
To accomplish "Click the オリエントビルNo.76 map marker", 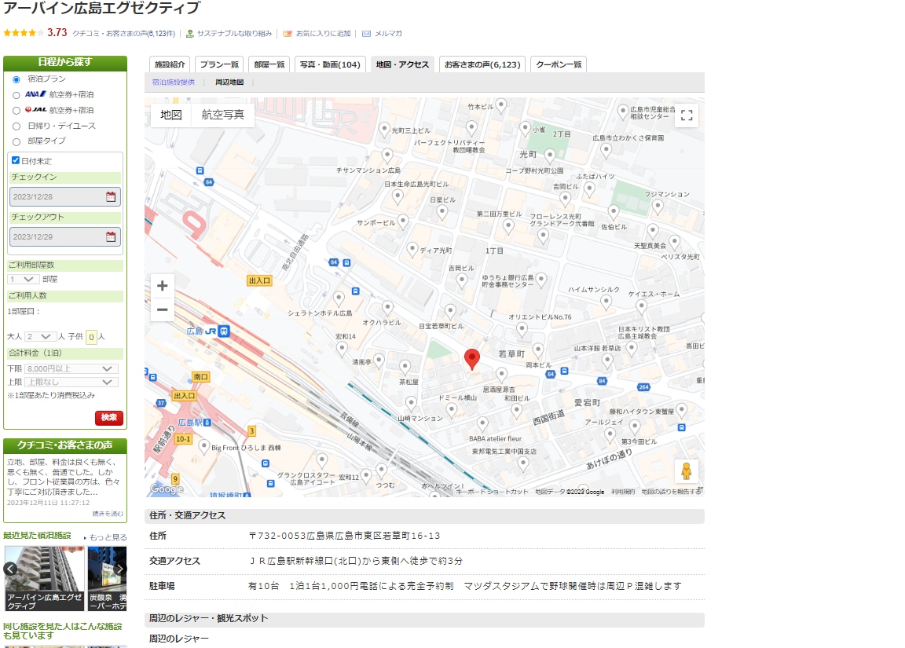I will [x=522, y=329].
